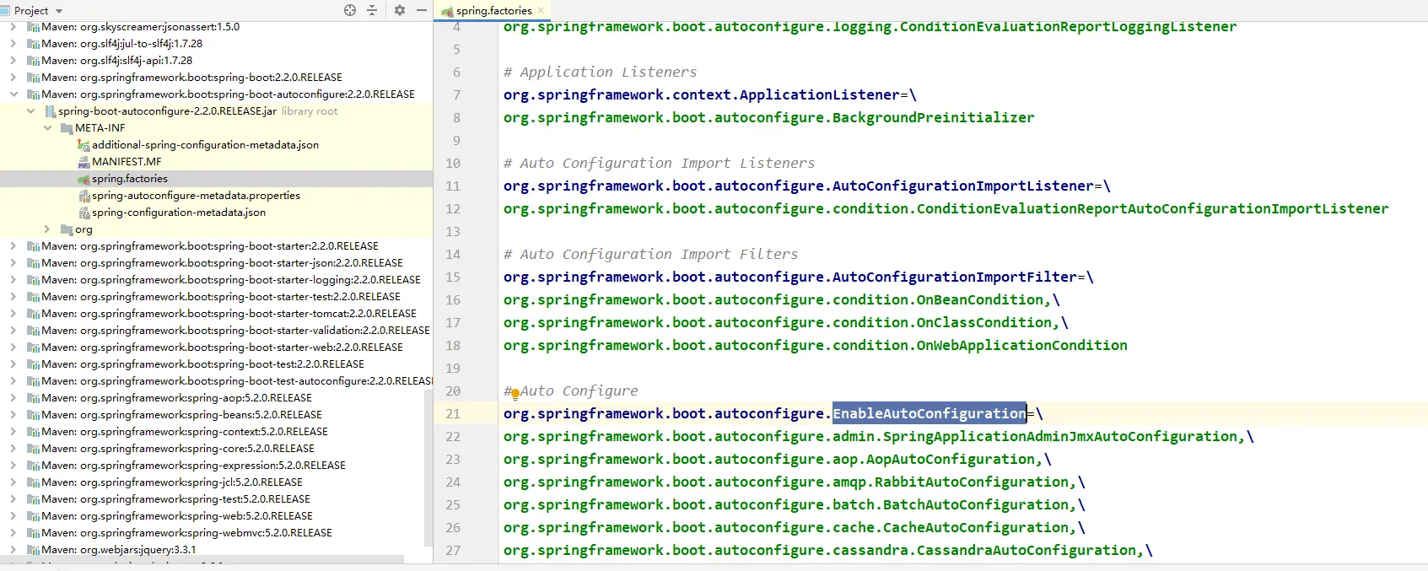Switch to the spring.factories editor tab
The width and height of the screenshot is (1428, 571).
[x=494, y=10]
